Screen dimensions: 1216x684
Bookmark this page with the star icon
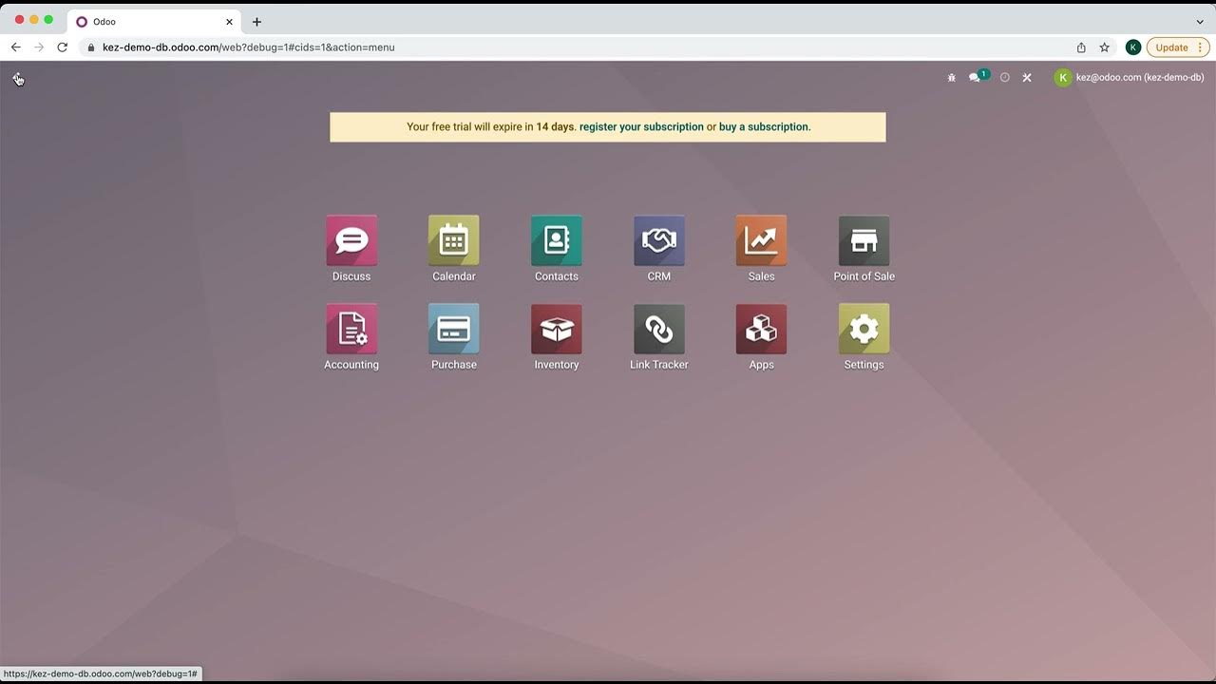click(x=1105, y=47)
